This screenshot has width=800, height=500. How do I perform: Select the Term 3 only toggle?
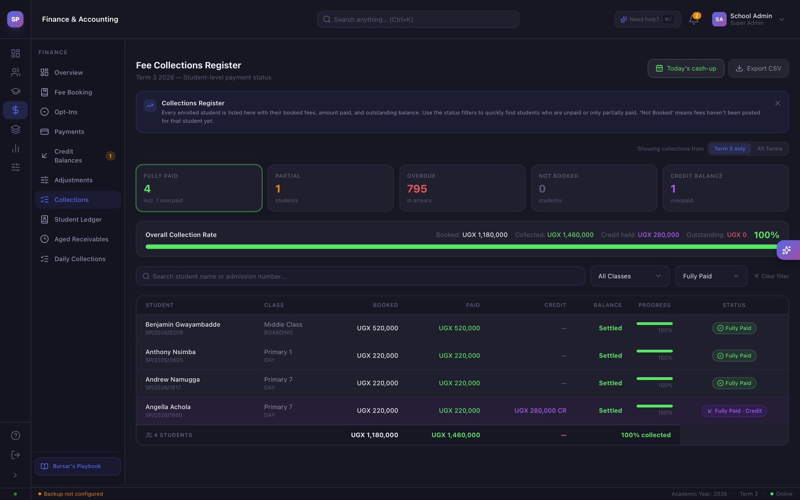pyautogui.click(x=730, y=149)
